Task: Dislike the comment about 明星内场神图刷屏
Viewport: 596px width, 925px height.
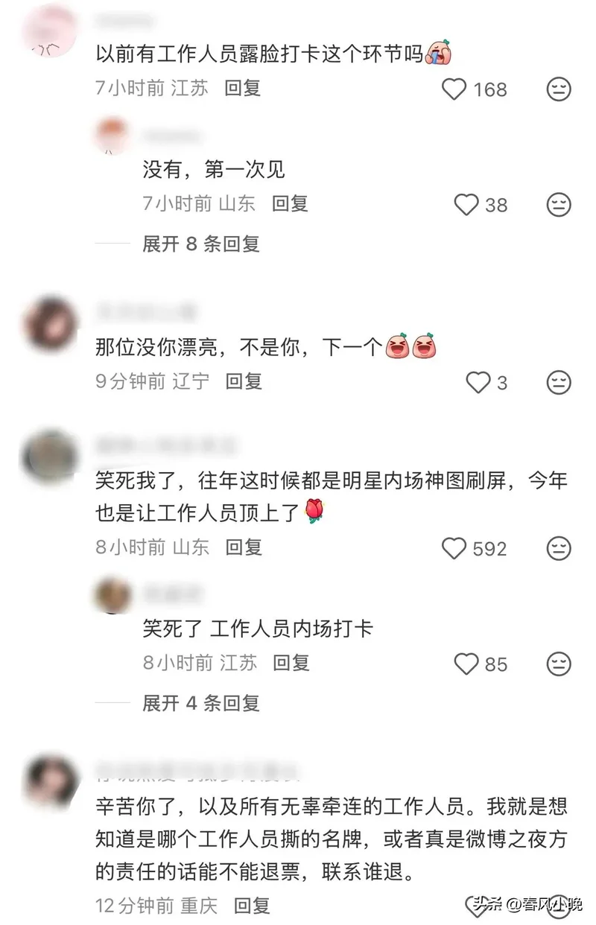Action: pos(559,549)
